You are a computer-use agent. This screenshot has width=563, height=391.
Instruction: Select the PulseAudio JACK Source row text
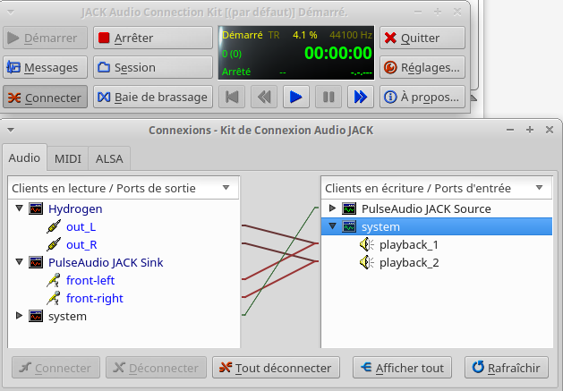(426, 208)
